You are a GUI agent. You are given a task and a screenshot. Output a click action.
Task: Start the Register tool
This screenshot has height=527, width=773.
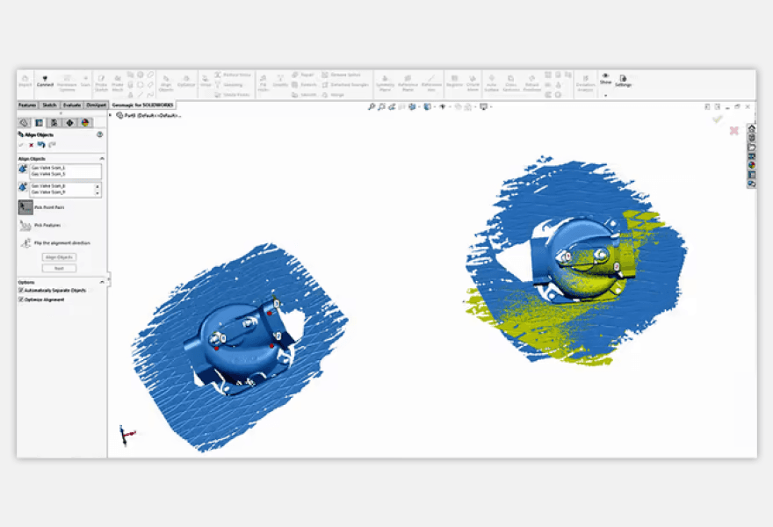pyautogui.click(x=453, y=80)
